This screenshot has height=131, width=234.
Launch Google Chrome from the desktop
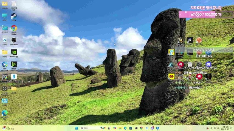click(14, 28)
